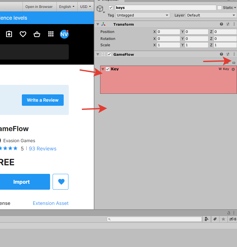Toggle the Key block enabled checkbox

108,69
